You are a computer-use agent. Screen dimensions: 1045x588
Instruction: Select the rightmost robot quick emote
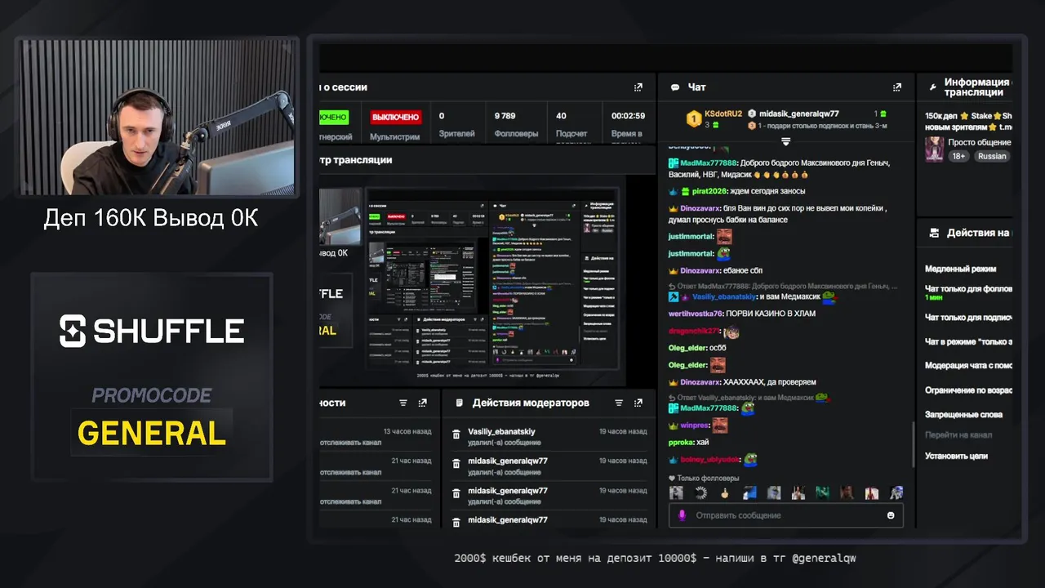pos(896,492)
